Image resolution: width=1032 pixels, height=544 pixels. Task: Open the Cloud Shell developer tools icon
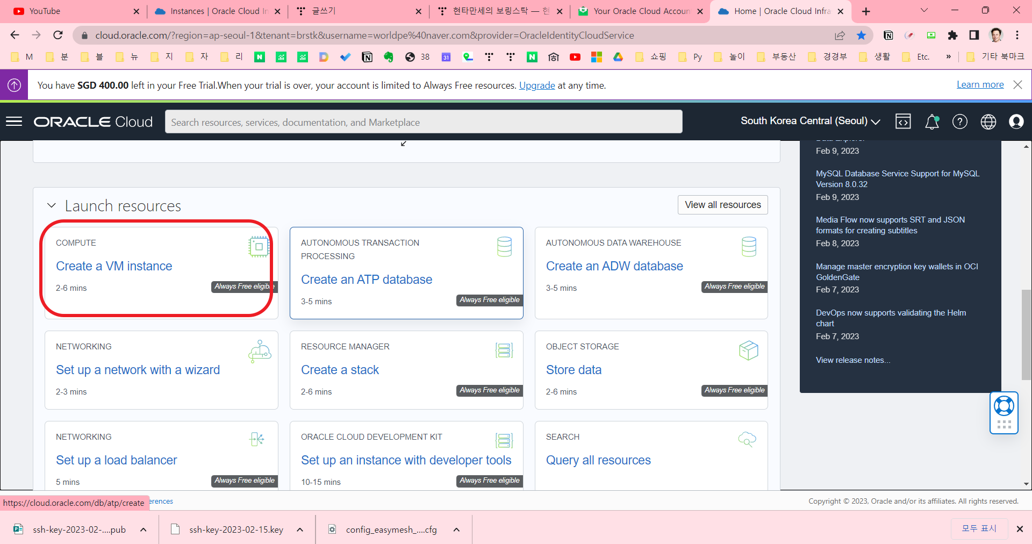[903, 122]
